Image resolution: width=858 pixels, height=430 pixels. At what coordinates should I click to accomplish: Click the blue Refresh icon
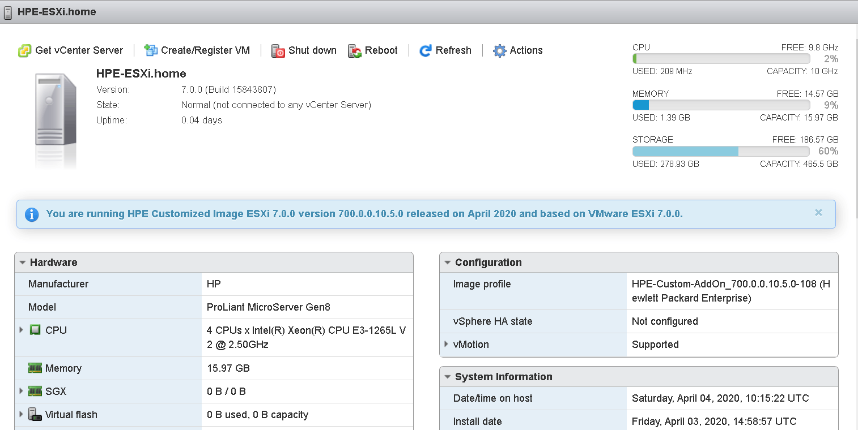pyautogui.click(x=426, y=51)
